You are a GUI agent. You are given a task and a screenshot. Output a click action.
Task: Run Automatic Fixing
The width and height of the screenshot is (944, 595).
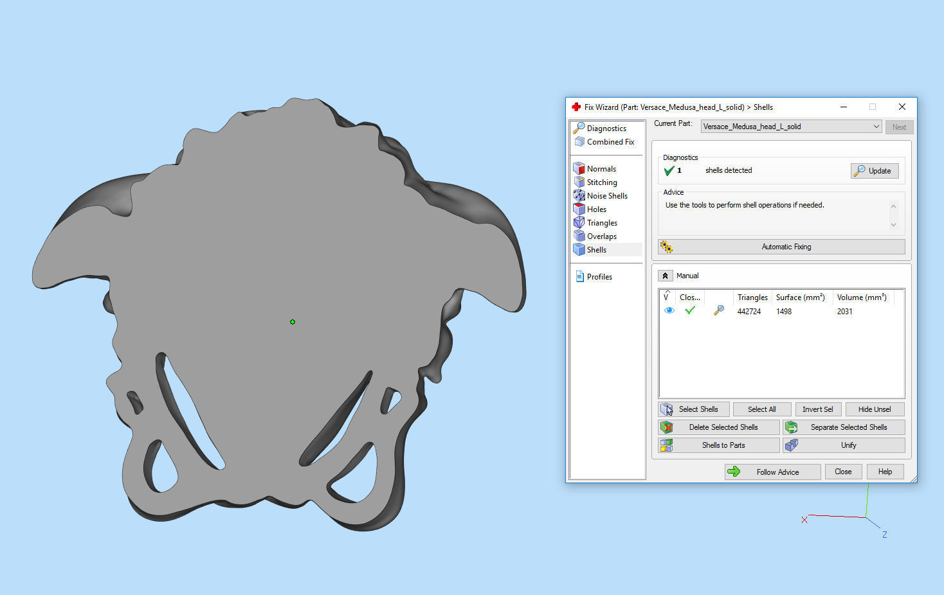(781, 247)
